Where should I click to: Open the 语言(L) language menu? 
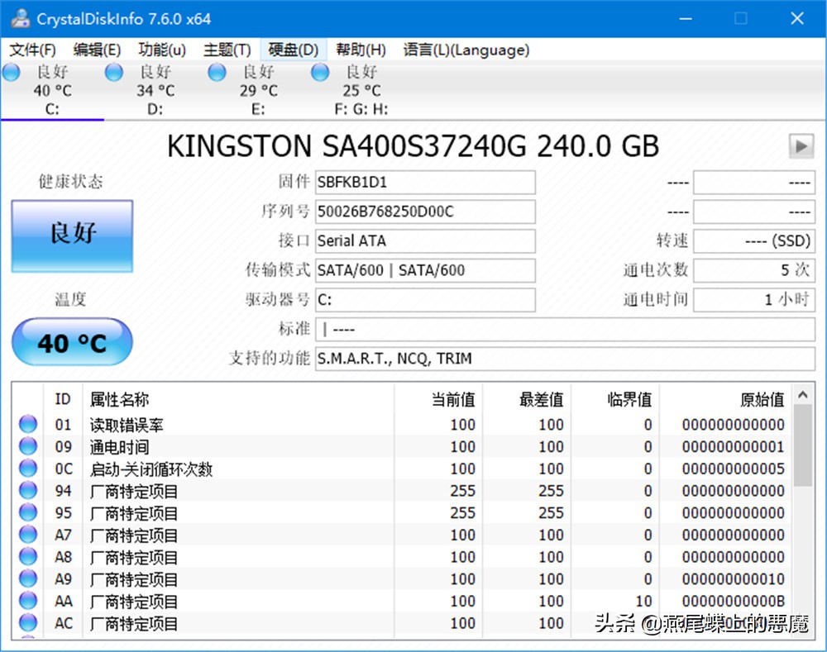point(466,50)
